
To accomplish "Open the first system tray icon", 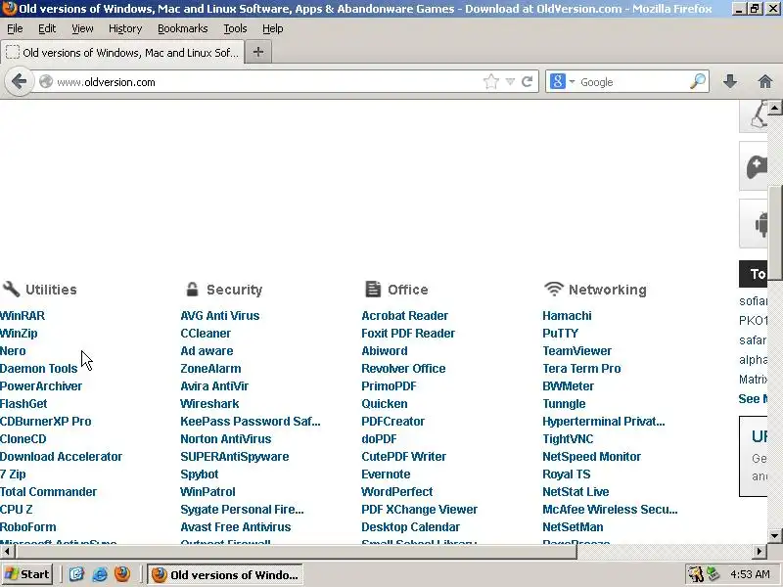I will (695, 574).
